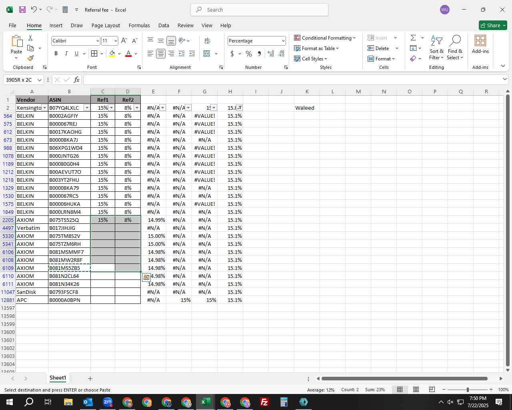Click Insert Function fx icon
Screen dimensions: 512x410
[x=77, y=80]
